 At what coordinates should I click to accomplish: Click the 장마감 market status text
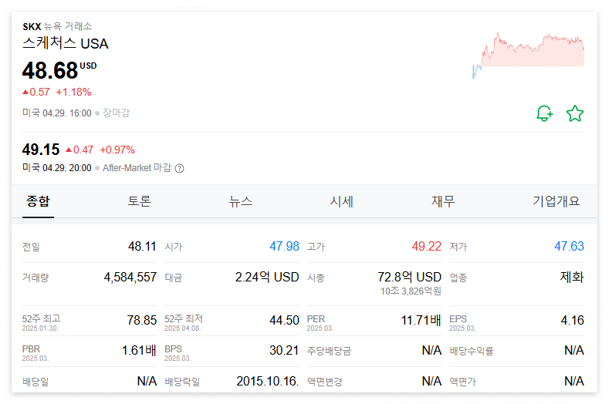click(116, 113)
